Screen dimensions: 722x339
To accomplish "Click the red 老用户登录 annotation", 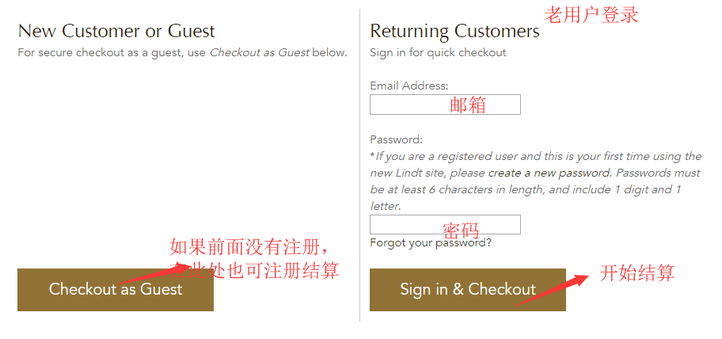I will 591,15.
